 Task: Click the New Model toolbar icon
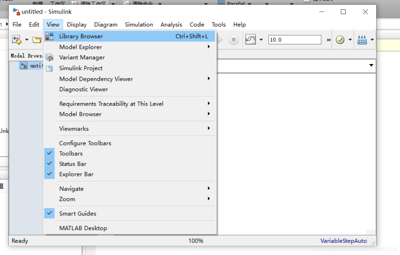click(17, 40)
